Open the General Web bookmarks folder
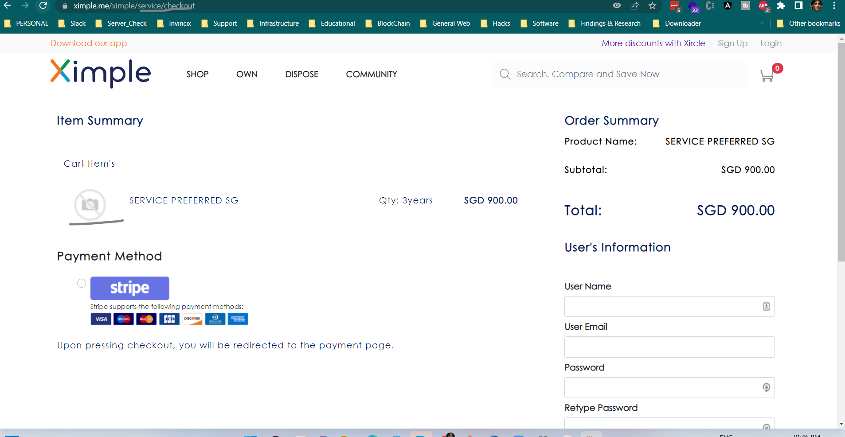Image resolution: width=845 pixels, height=437 pixels. (x=445, y=23)
